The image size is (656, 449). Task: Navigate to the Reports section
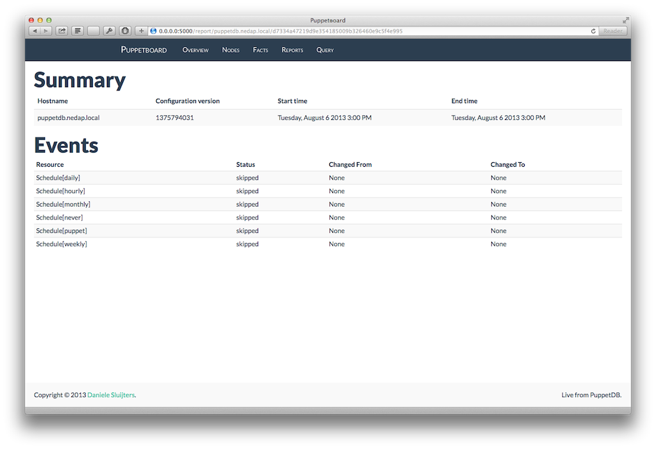[292, 50]
